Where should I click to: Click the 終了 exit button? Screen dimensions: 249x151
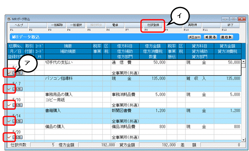click(230, 25)
